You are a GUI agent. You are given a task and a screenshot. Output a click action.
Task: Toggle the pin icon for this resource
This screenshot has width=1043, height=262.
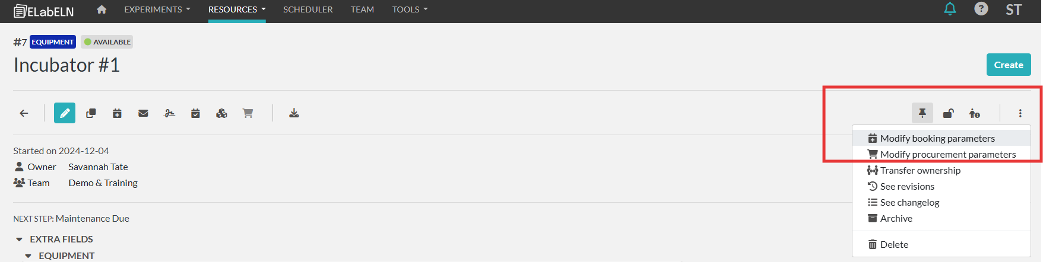point(922,113)
